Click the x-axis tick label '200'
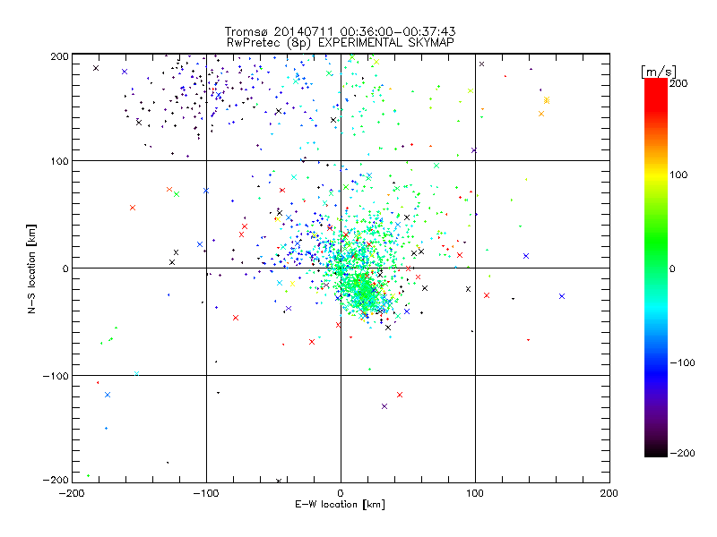Viewport: 717px width, 537px height. click(609, 493)
